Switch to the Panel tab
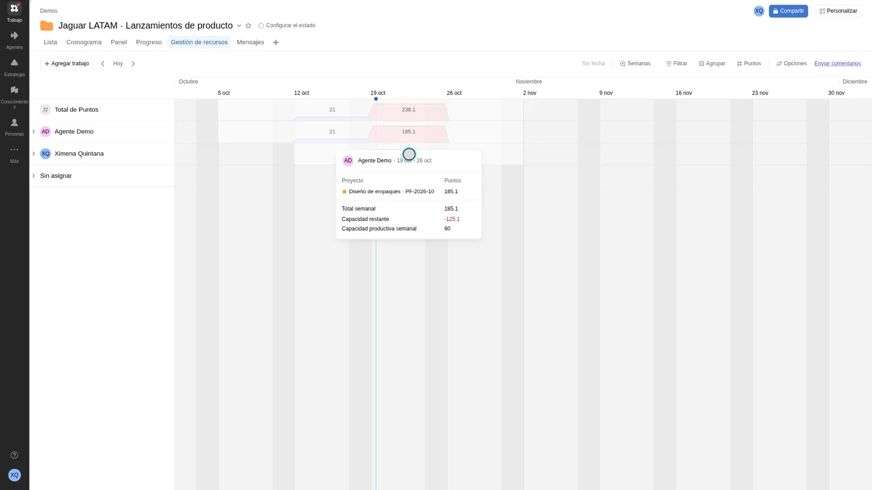The height and width of the screenshot is (490, 872). [x=119, y=42]
